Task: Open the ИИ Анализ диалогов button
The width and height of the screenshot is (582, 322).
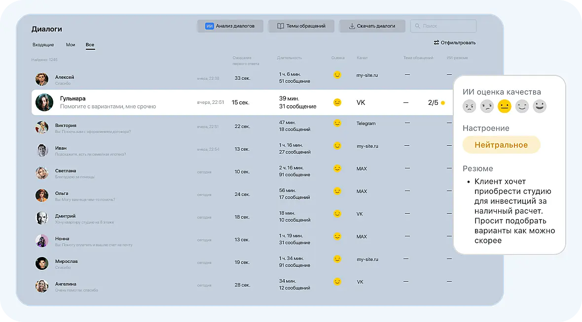Action: point(230,26)
